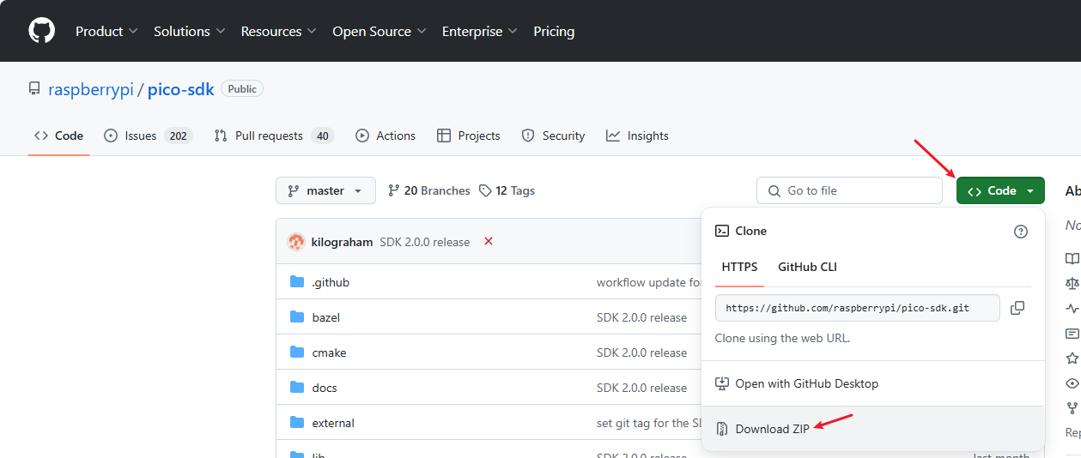The image size is (1081, 458).
Task: Click the forks icon in sidebar
Action: pyautogui.click(x=1072, y=408)
